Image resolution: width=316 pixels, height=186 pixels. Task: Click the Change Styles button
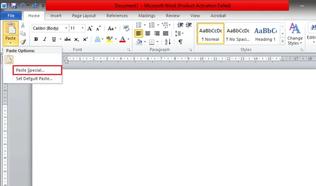pos(295,34)
